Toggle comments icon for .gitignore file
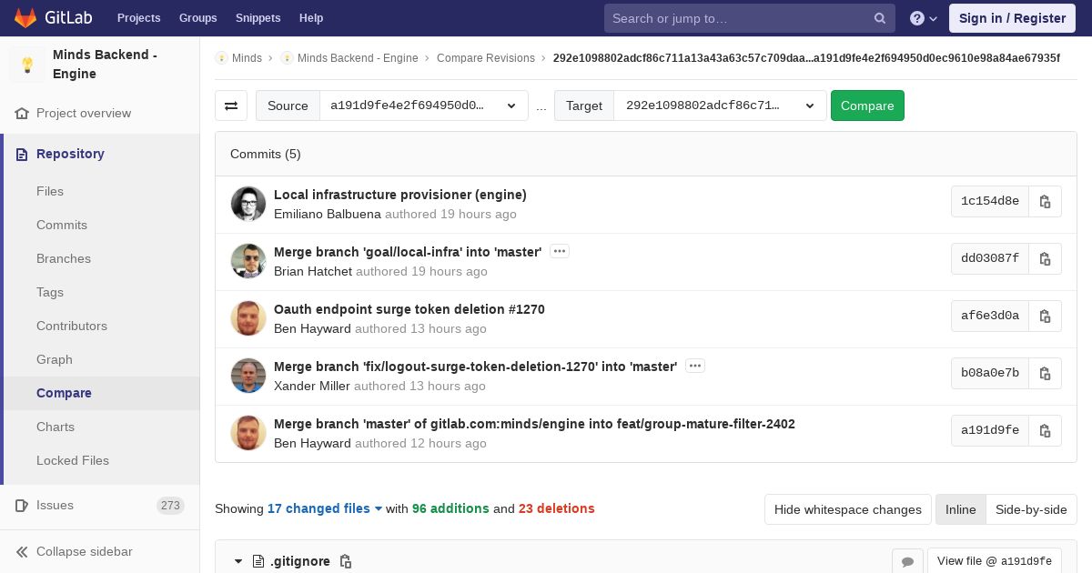The height and width of the screenshot is (573, 1092). (907, 562)
